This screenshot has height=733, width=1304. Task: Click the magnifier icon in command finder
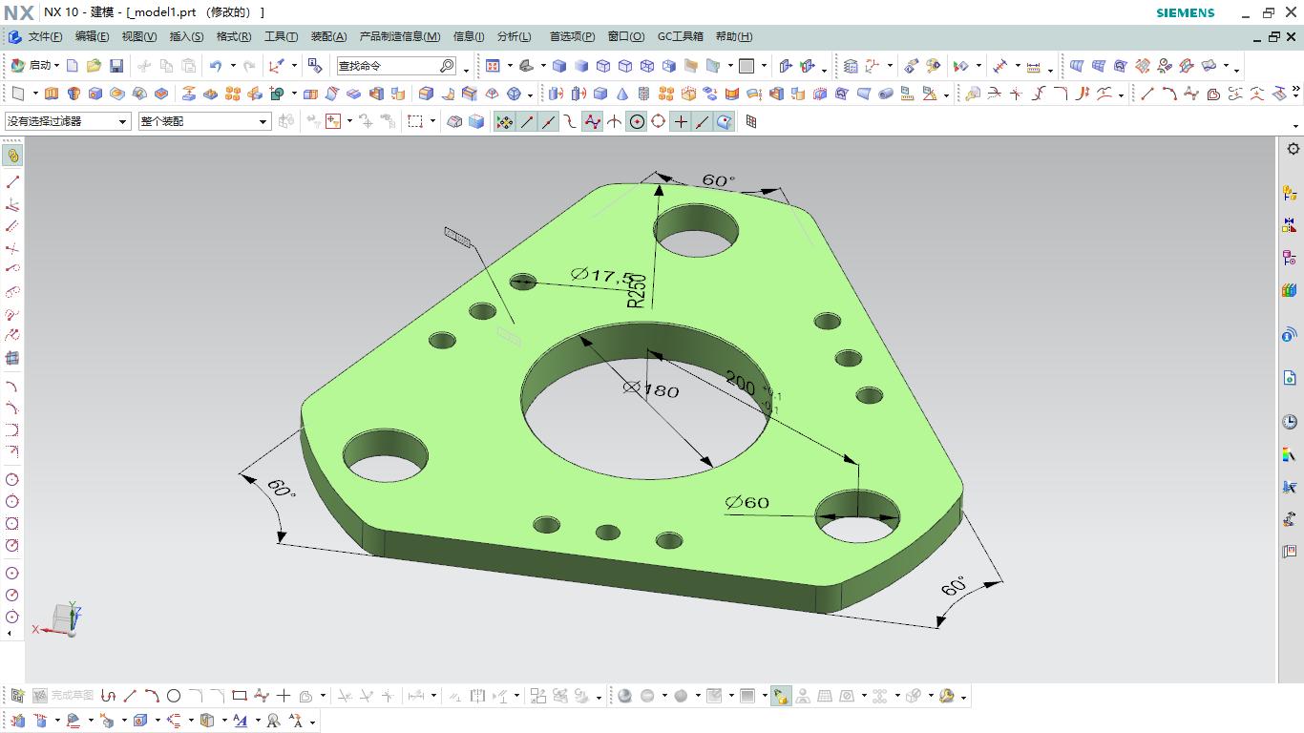pyautogui.click(x=447, y=66)
